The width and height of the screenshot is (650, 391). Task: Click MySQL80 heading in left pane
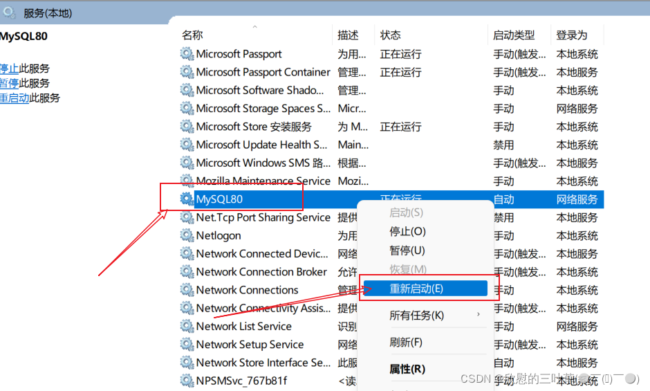(x=24, y=36)
